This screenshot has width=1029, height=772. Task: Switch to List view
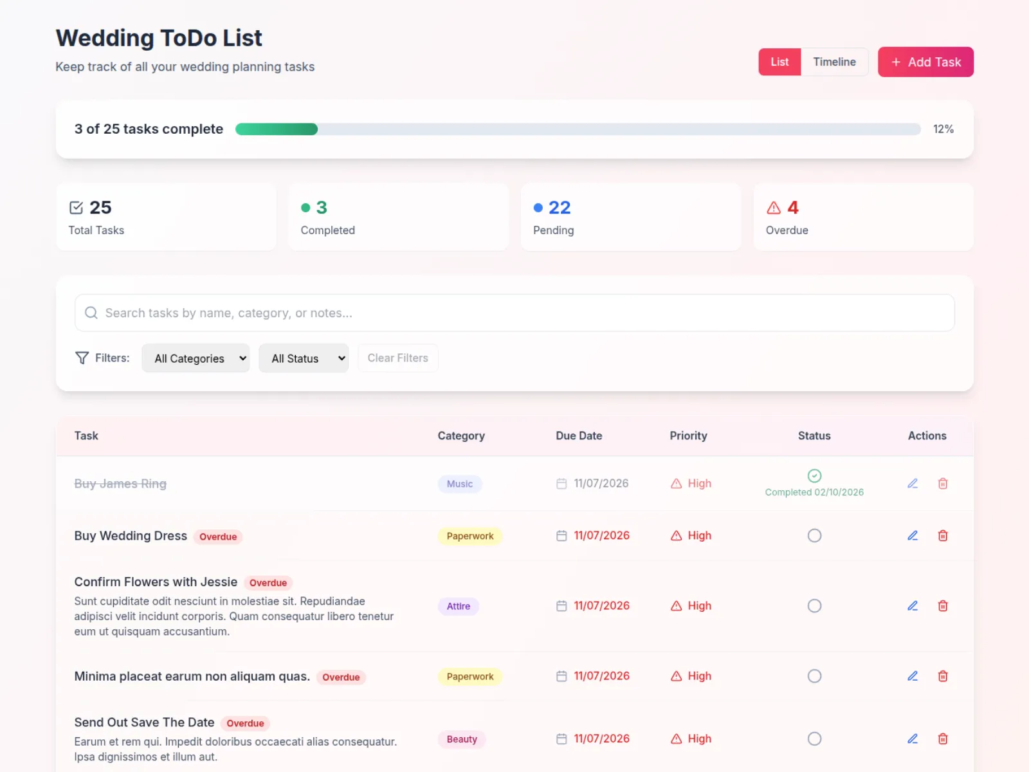(x=779, y=62)
